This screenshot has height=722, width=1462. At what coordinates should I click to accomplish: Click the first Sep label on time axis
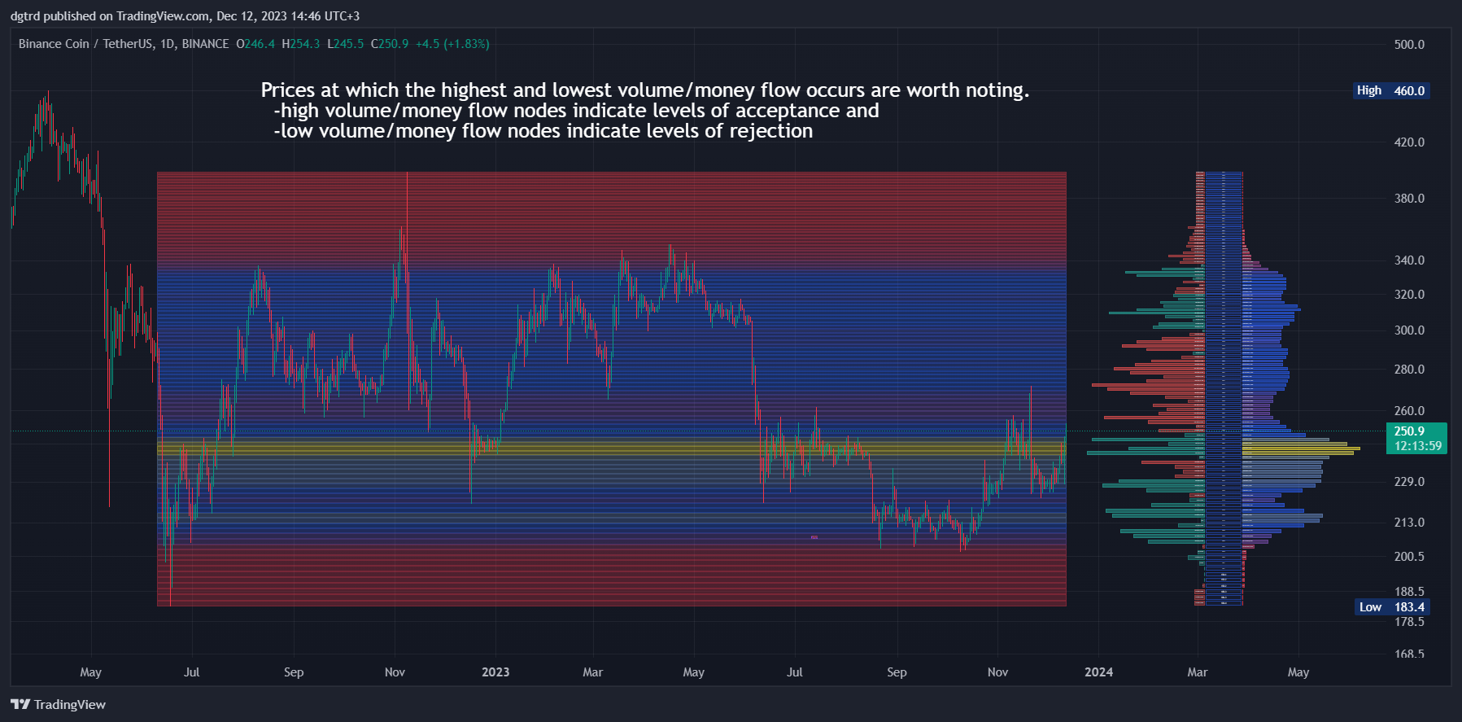[x=294, y=672]
